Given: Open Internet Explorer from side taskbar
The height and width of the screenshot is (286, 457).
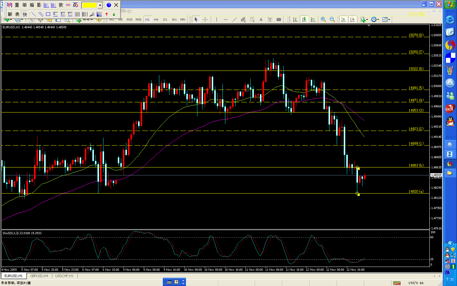Looking at the screenshot, I should coord(450,20).
